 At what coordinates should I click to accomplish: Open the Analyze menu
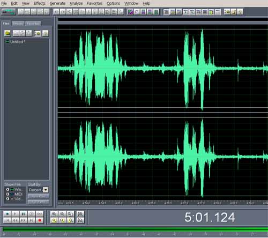(76, 3)
